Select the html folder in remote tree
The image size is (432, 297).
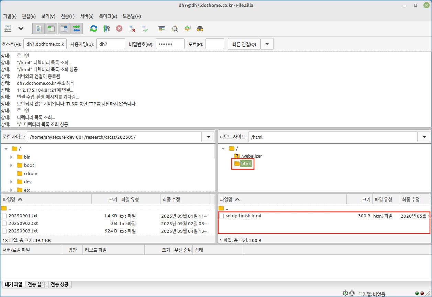[x=246, y=164]
